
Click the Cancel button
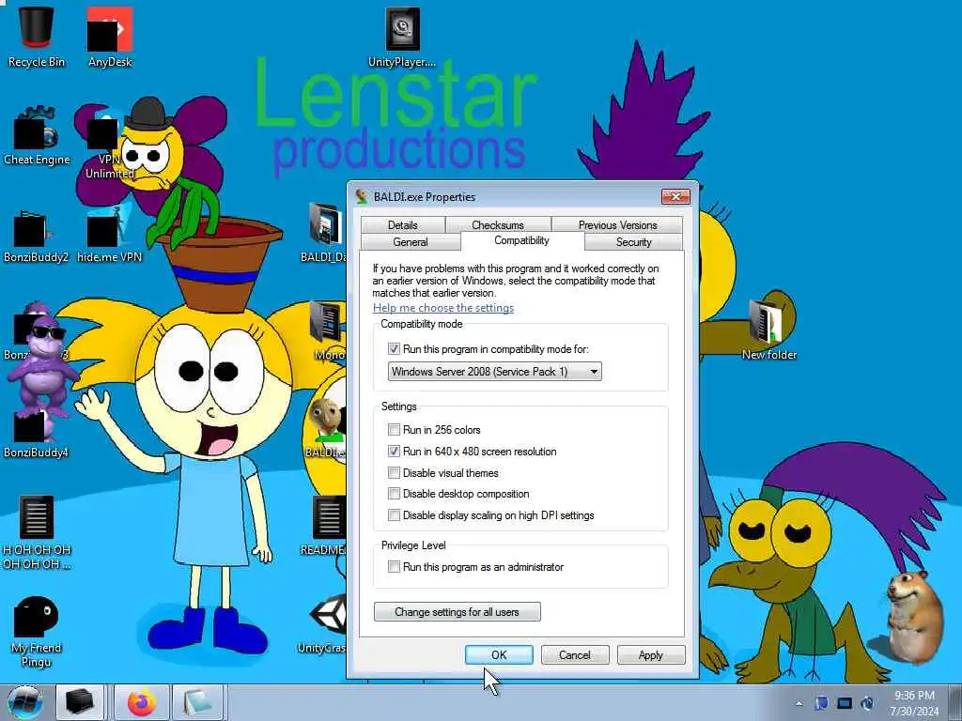[x=575, y=654]
